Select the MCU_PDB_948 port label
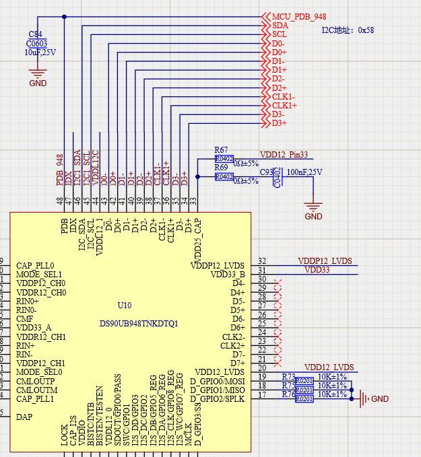Viewport: 421px width, 457px height. tap(299, 17)
